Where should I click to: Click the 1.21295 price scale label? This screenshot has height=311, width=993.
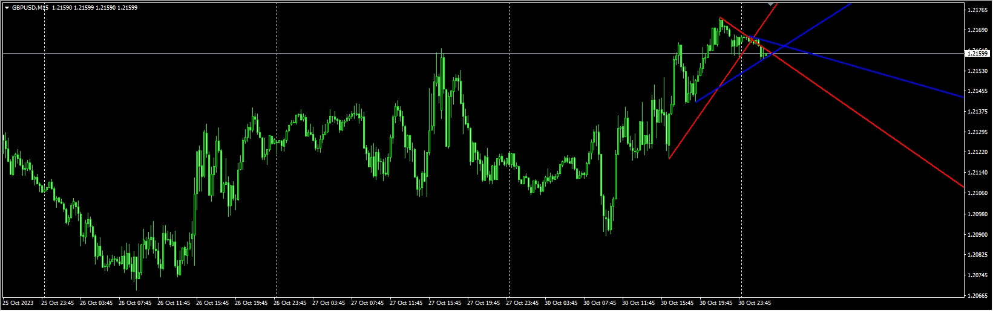tap(977, 132)
